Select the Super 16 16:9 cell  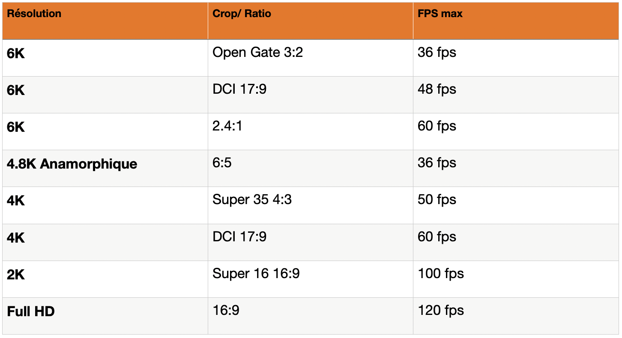[256, 273]
